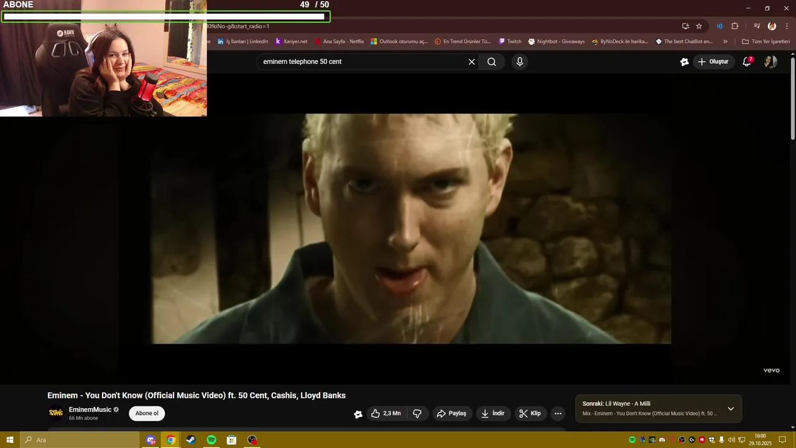Clear the YouTube search box text
796x448 pixels.
point(471,62)
